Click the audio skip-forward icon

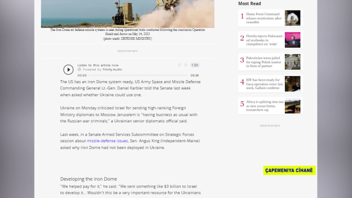pos(186,65)
